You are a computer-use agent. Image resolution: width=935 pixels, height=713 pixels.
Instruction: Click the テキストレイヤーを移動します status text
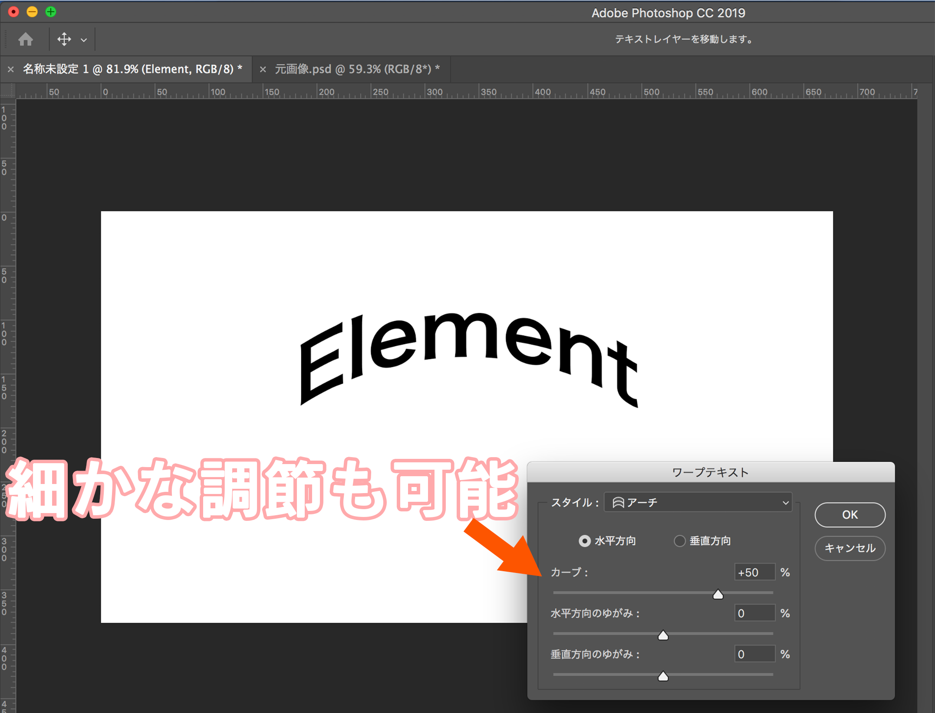point(684,39)
